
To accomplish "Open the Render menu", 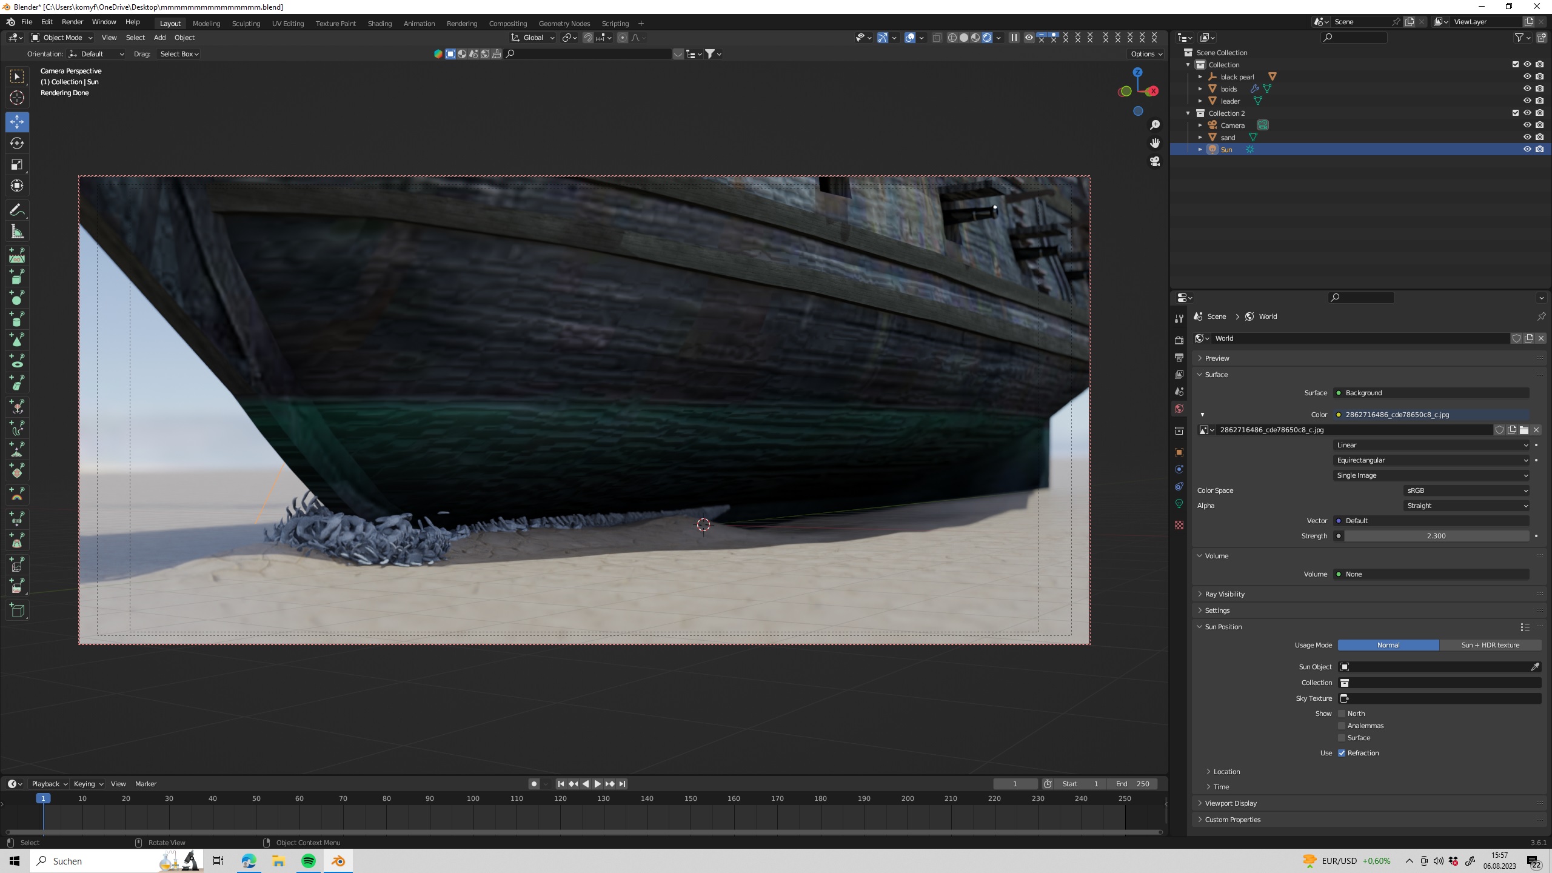I will click(x=72, y=22).
